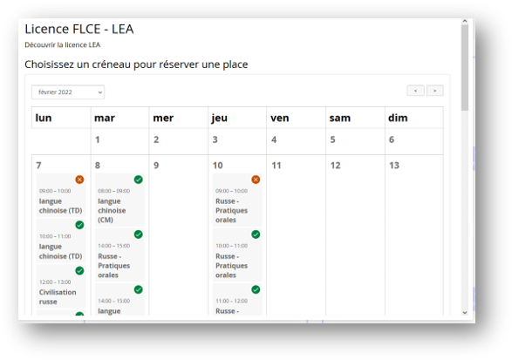
Task: Go to next month with right arrow
Action: [435, 91]
